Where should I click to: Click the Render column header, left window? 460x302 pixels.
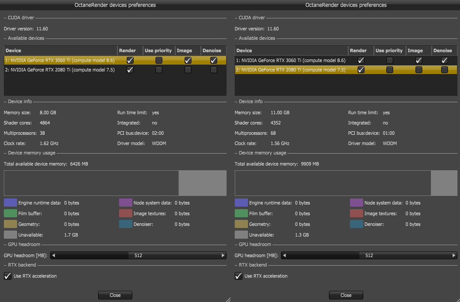[x=130, y=50]
